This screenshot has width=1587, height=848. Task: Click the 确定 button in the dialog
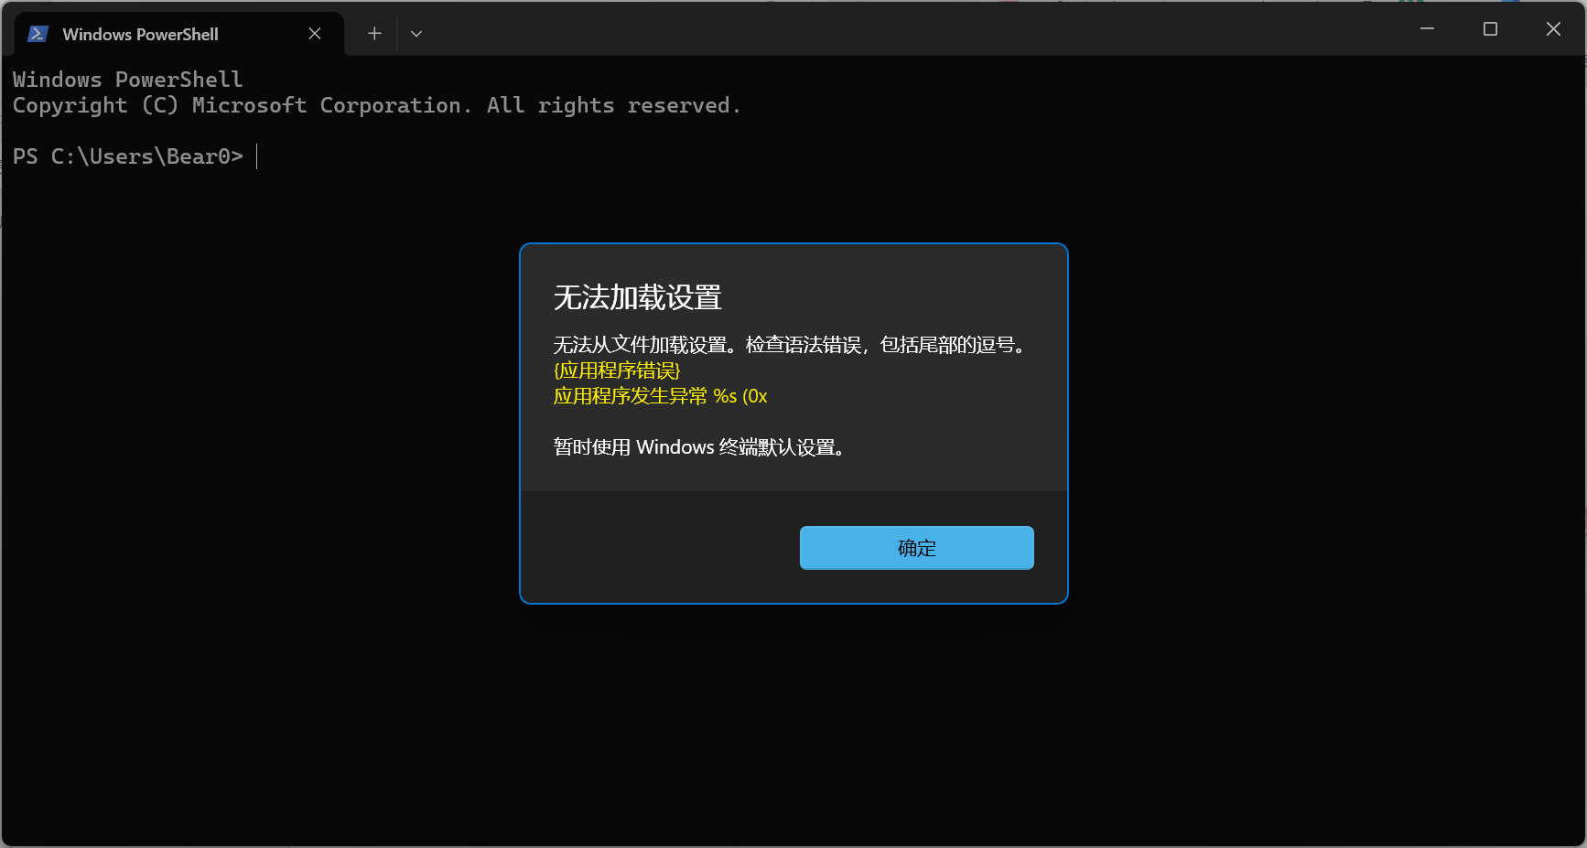(916, 547)
